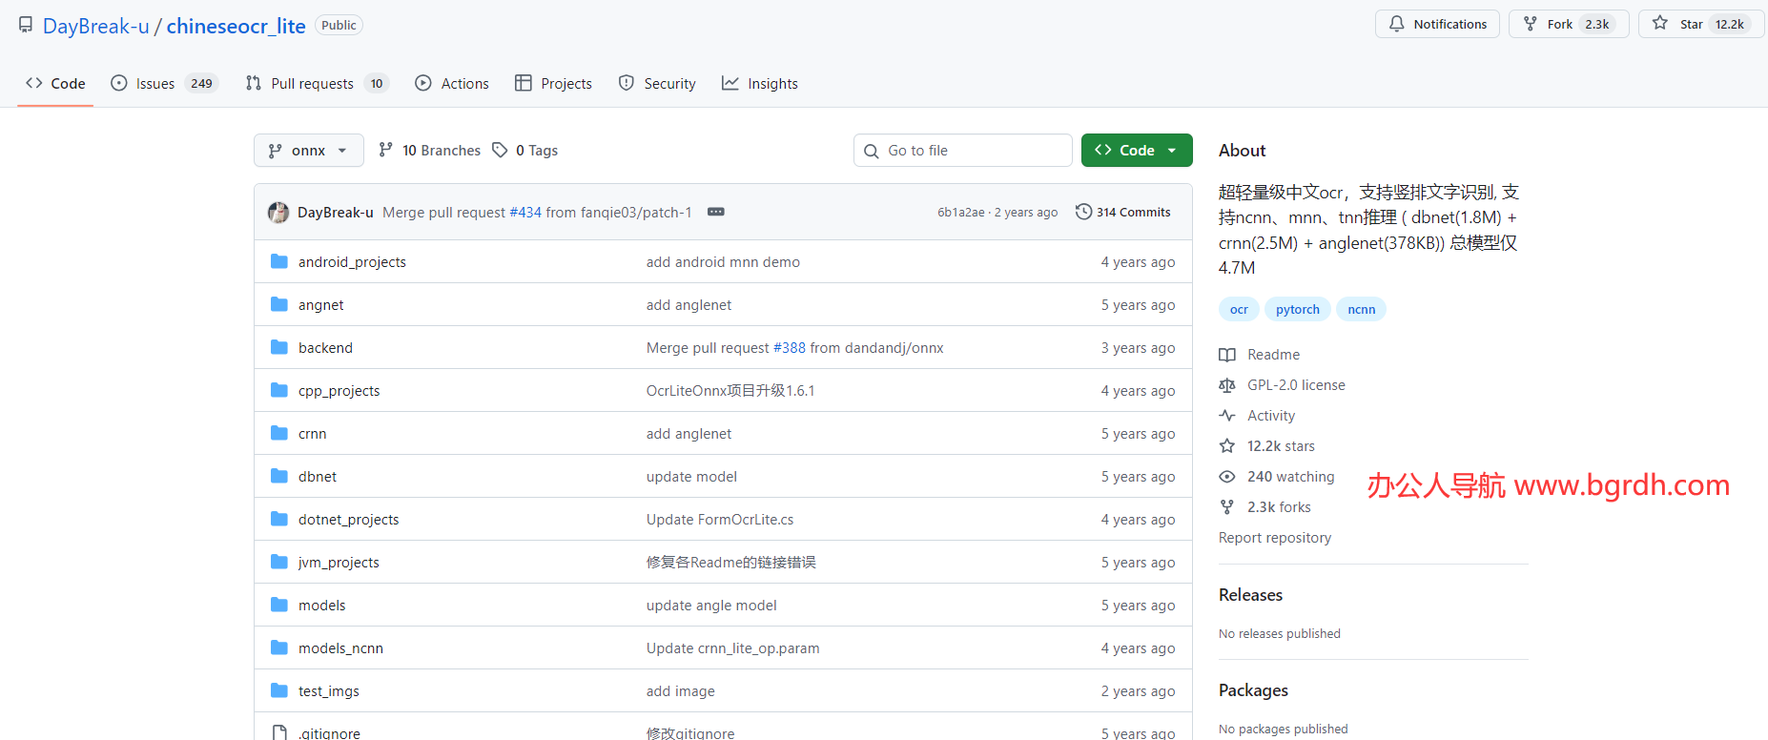Viewport: 1768px width, 740px height.
Task: Open the Packages heading link
Action: (1253, 690)
